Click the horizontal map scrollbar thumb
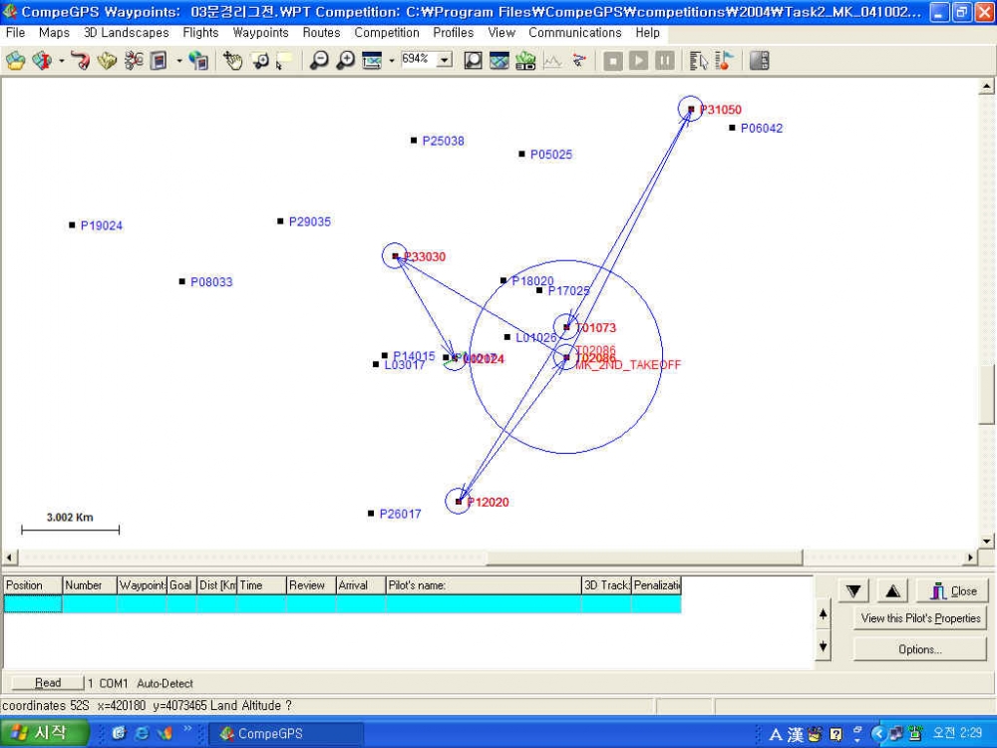This screenshot has height=748, width=997. pyautogui.click(x=644, y=558)
